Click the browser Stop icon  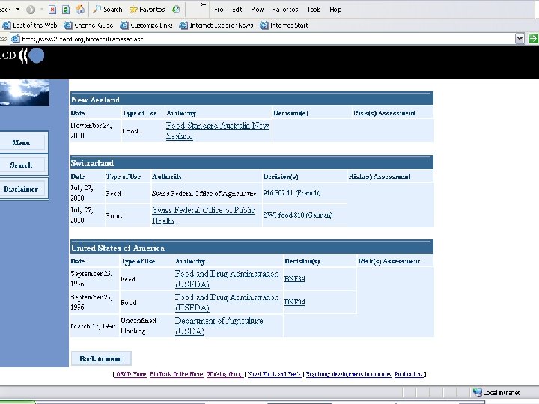(52, 10)
